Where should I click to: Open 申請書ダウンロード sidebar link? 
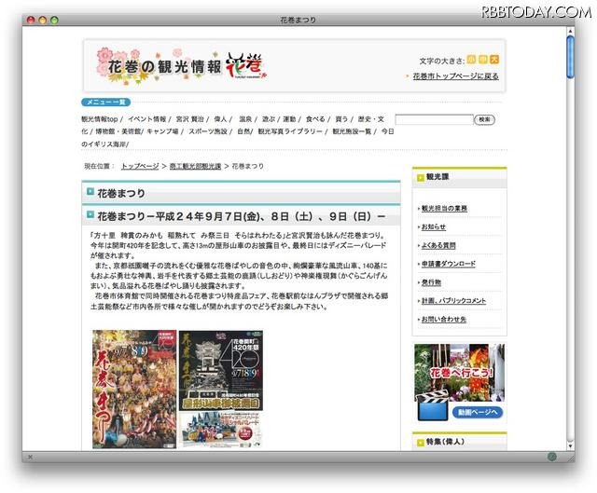point(449,264)
